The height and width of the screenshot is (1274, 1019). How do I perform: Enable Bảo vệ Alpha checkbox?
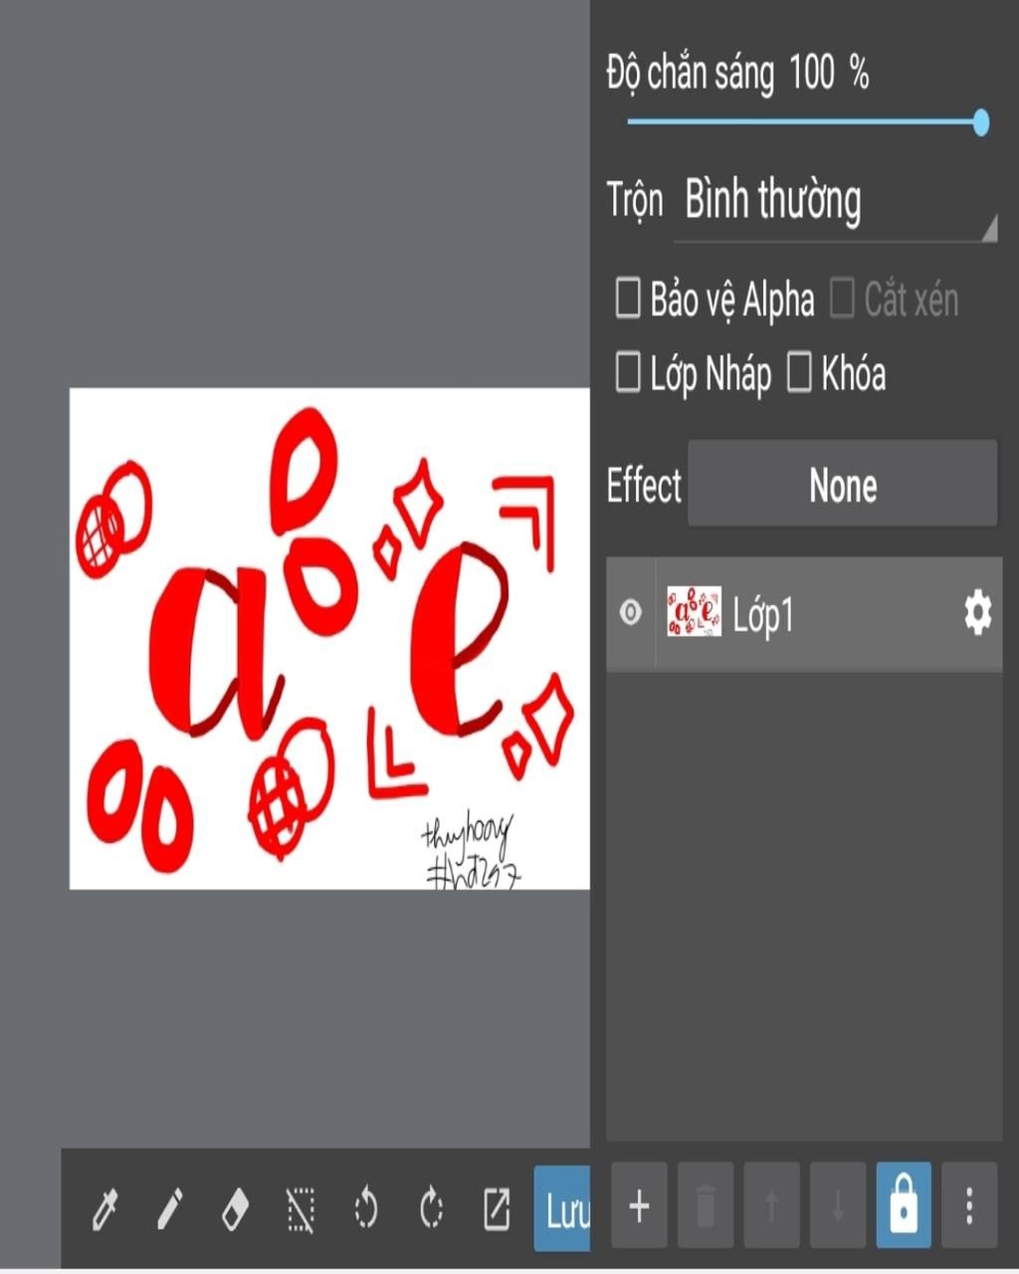pos(628,298)
